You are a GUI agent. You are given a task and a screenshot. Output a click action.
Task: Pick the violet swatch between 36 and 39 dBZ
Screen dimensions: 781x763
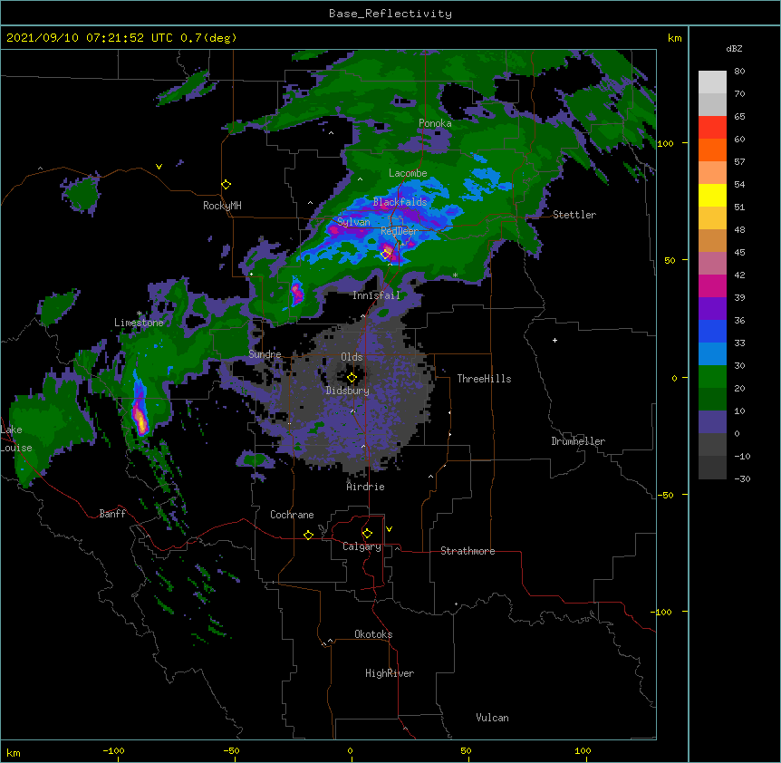pyautogui.click(x=712, y=309)
